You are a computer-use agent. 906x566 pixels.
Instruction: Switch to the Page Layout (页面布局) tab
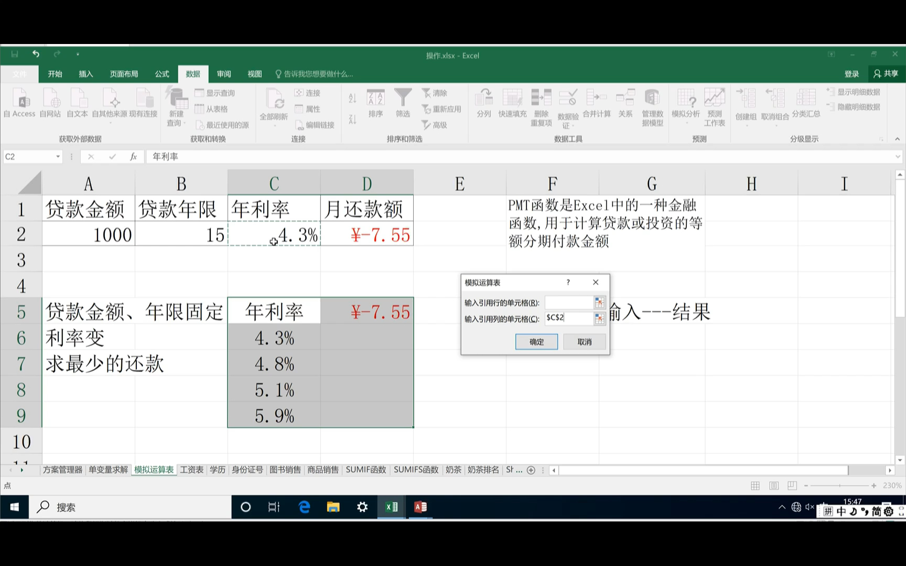tap(124, 74)
